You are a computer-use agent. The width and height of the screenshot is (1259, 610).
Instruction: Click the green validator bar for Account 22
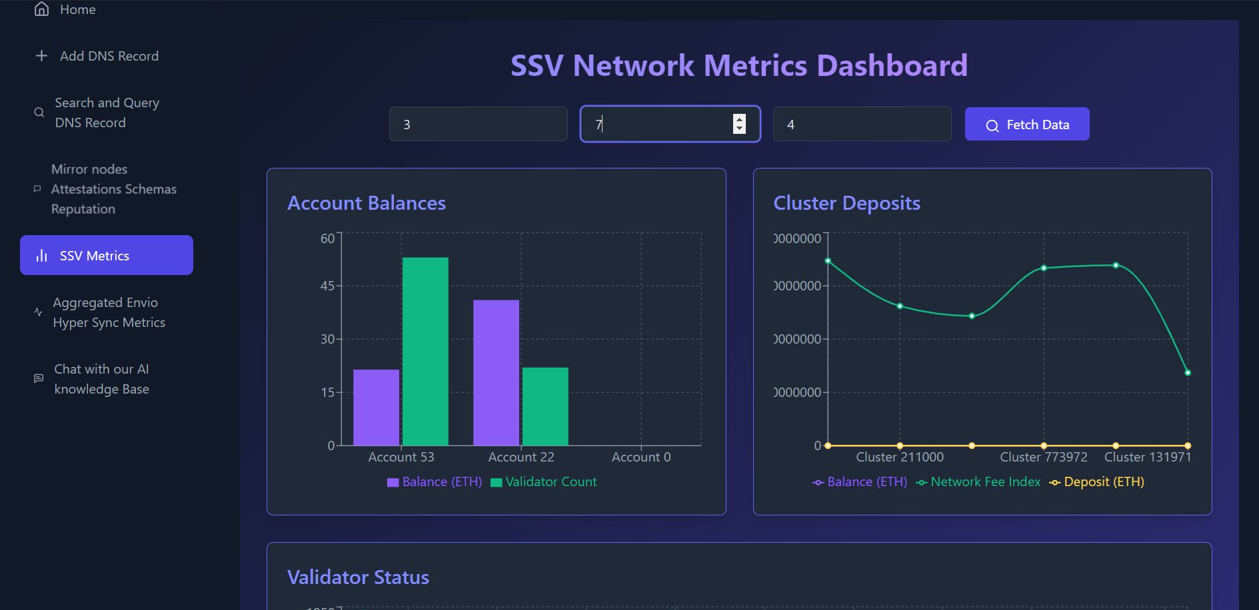(x=545, y=406)
